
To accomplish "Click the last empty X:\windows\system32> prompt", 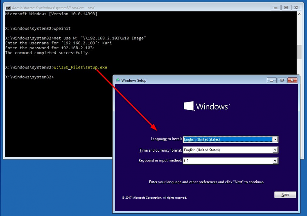I will 29,77.
